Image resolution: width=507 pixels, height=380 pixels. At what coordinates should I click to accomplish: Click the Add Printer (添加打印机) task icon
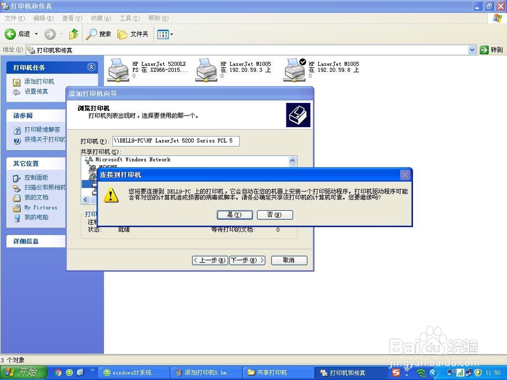pyautogui.click(x=17, y=82)
